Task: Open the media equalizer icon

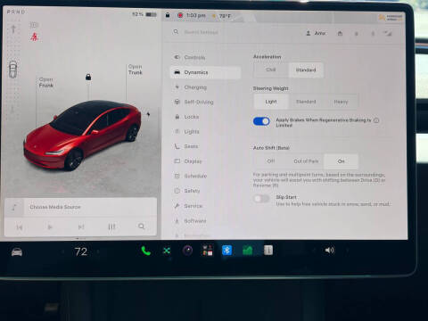Action: coord(111,226)
